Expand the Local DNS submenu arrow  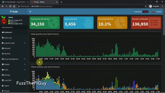pos(25,80)
